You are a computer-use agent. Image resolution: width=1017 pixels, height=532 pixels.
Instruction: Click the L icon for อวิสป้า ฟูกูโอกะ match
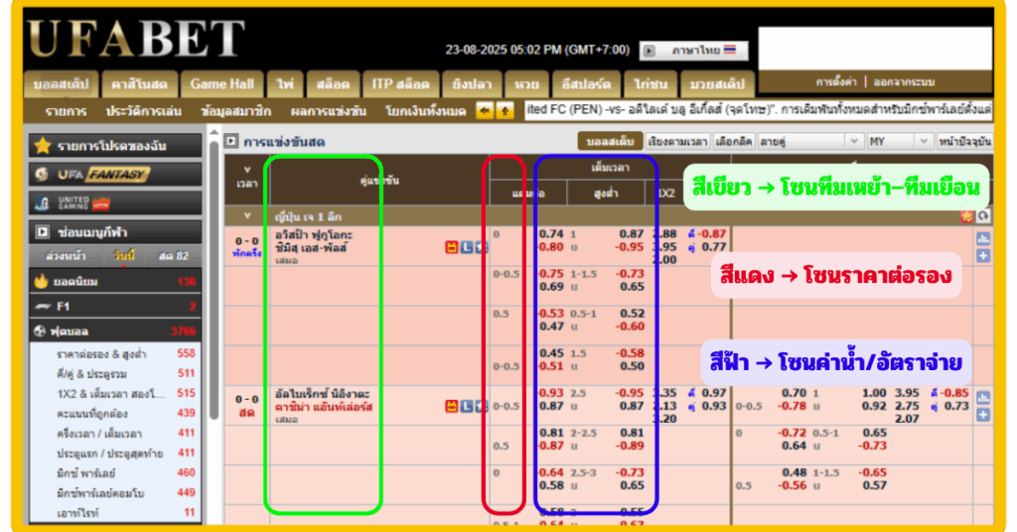pyautogui.click(x=467, y=247)
